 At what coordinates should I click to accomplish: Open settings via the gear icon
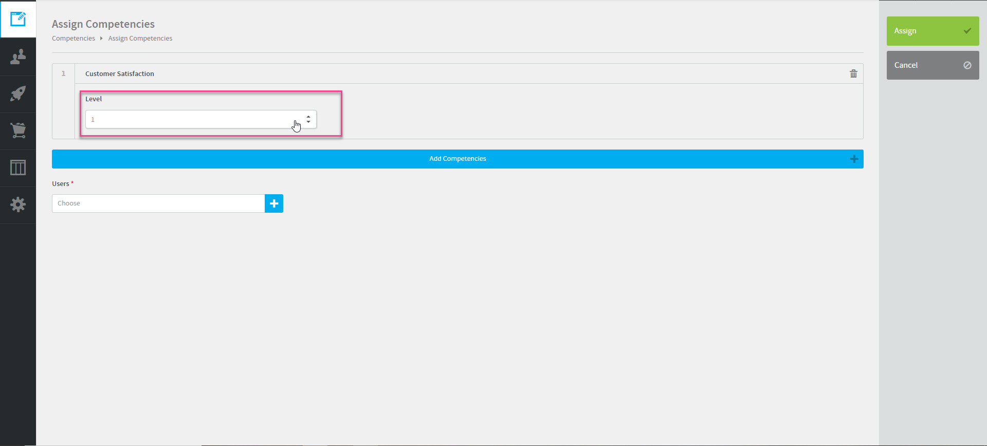[x=18, y=205]
